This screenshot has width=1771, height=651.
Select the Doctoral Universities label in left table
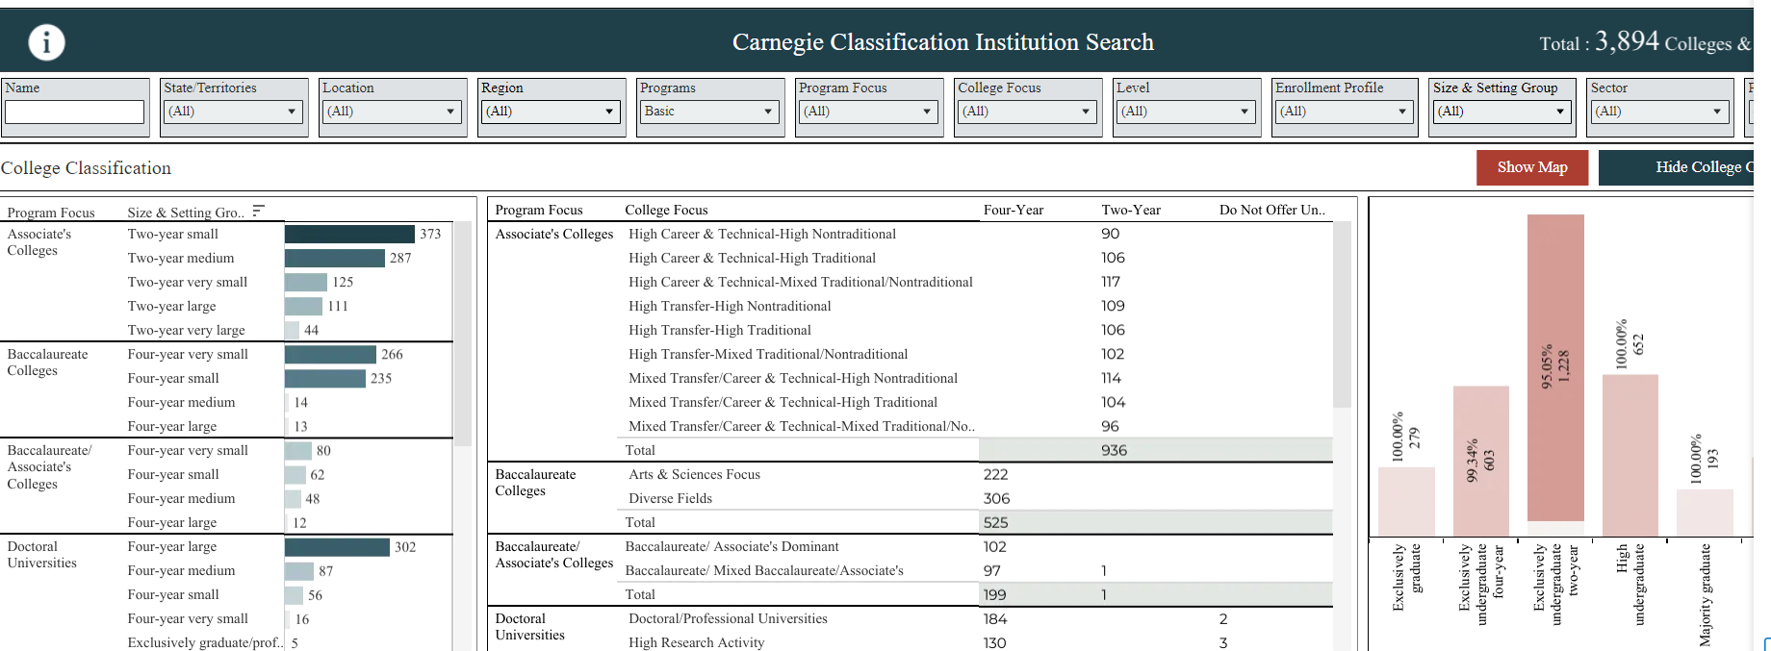41,554
